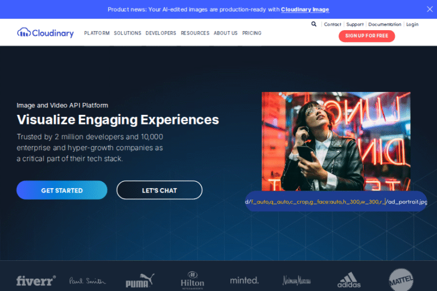Open the Platform menu
Screen dimensions: 437x291
pyautogui.click(x=97, y=33)
